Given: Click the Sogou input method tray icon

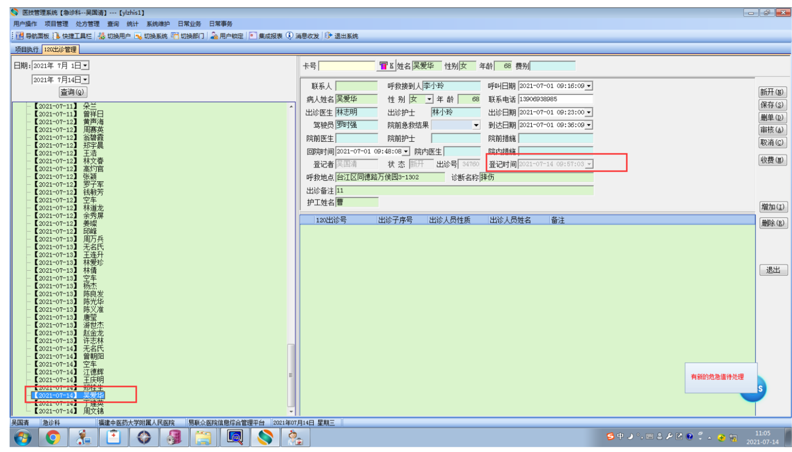Looking at the screenshot, I should (x=610, y=436).
